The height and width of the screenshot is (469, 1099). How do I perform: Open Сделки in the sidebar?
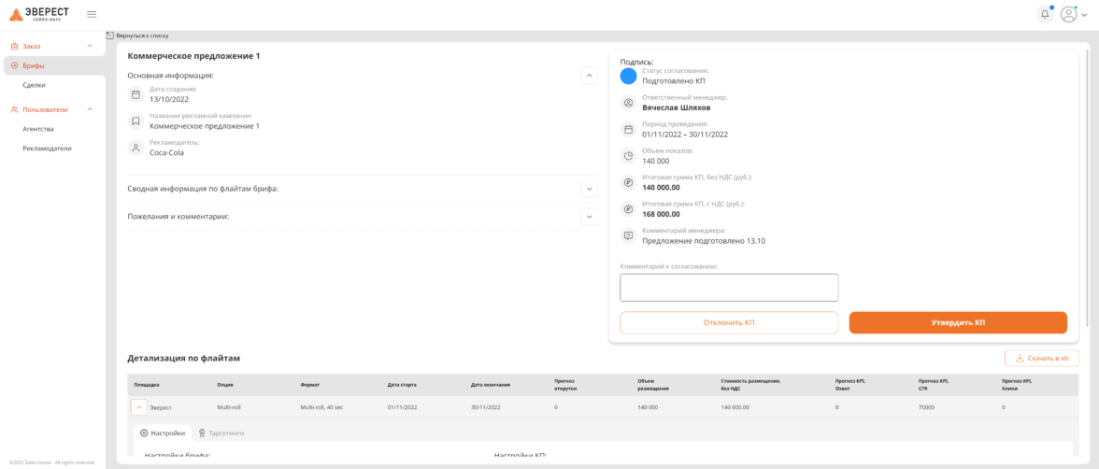click(x=35, y=85)
